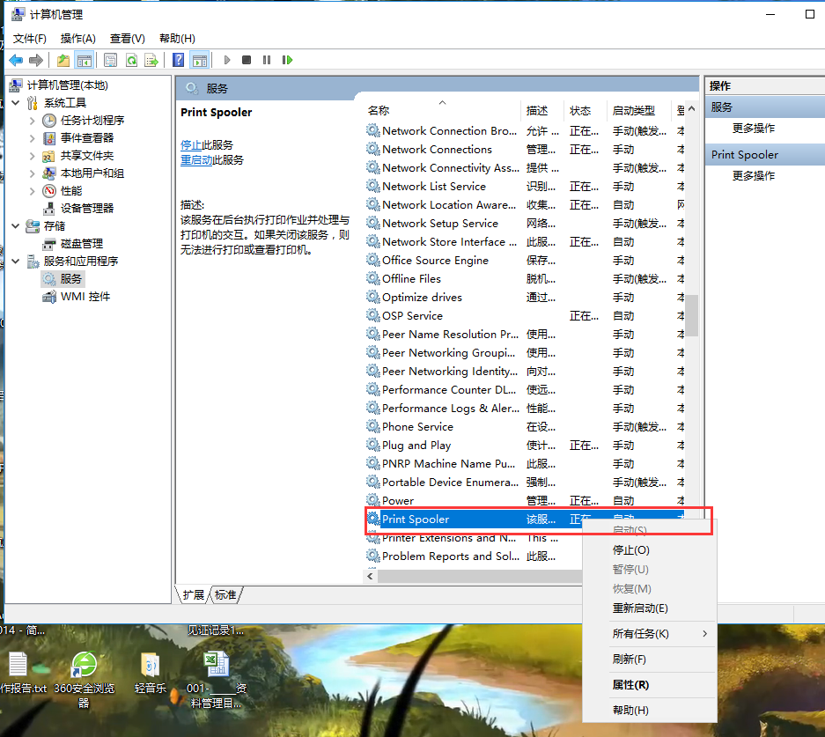
Task: Click the Export List toolbar icon
Action: [151, 60]
